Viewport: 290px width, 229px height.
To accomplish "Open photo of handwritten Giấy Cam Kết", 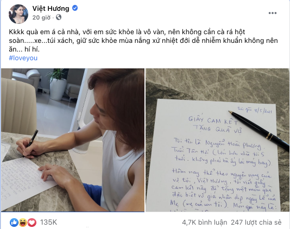I will (218, 140).
